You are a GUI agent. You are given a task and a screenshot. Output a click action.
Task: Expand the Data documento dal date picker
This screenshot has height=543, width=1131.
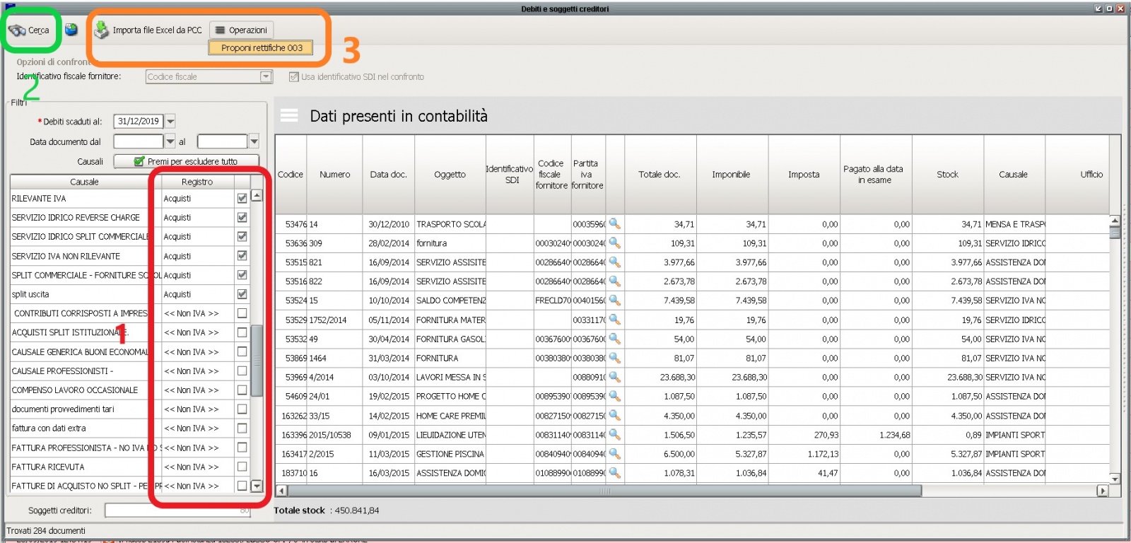pyautogui.click(x=170, y=141)
